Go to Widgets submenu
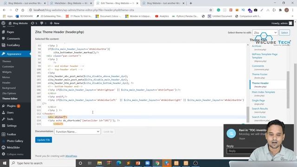This screenshot has height=167, width=297. tap(7, 72)
